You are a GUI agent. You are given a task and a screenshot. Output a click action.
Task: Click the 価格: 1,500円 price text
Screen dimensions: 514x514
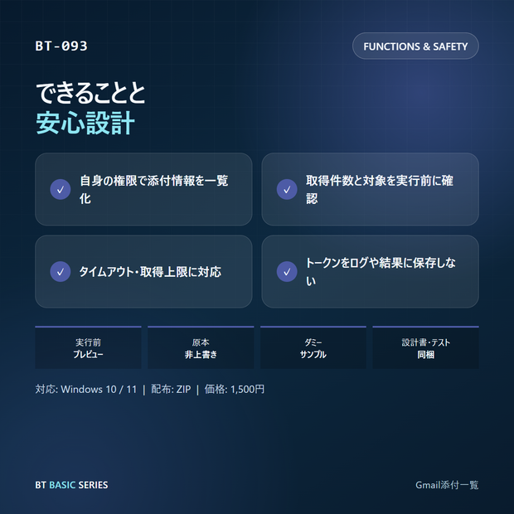pos(235,389)
